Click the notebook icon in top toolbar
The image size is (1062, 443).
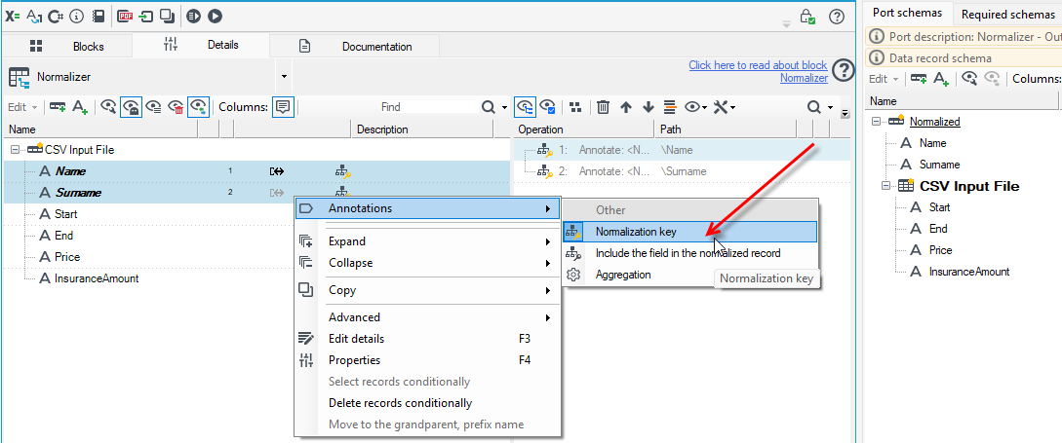[98, 17]
